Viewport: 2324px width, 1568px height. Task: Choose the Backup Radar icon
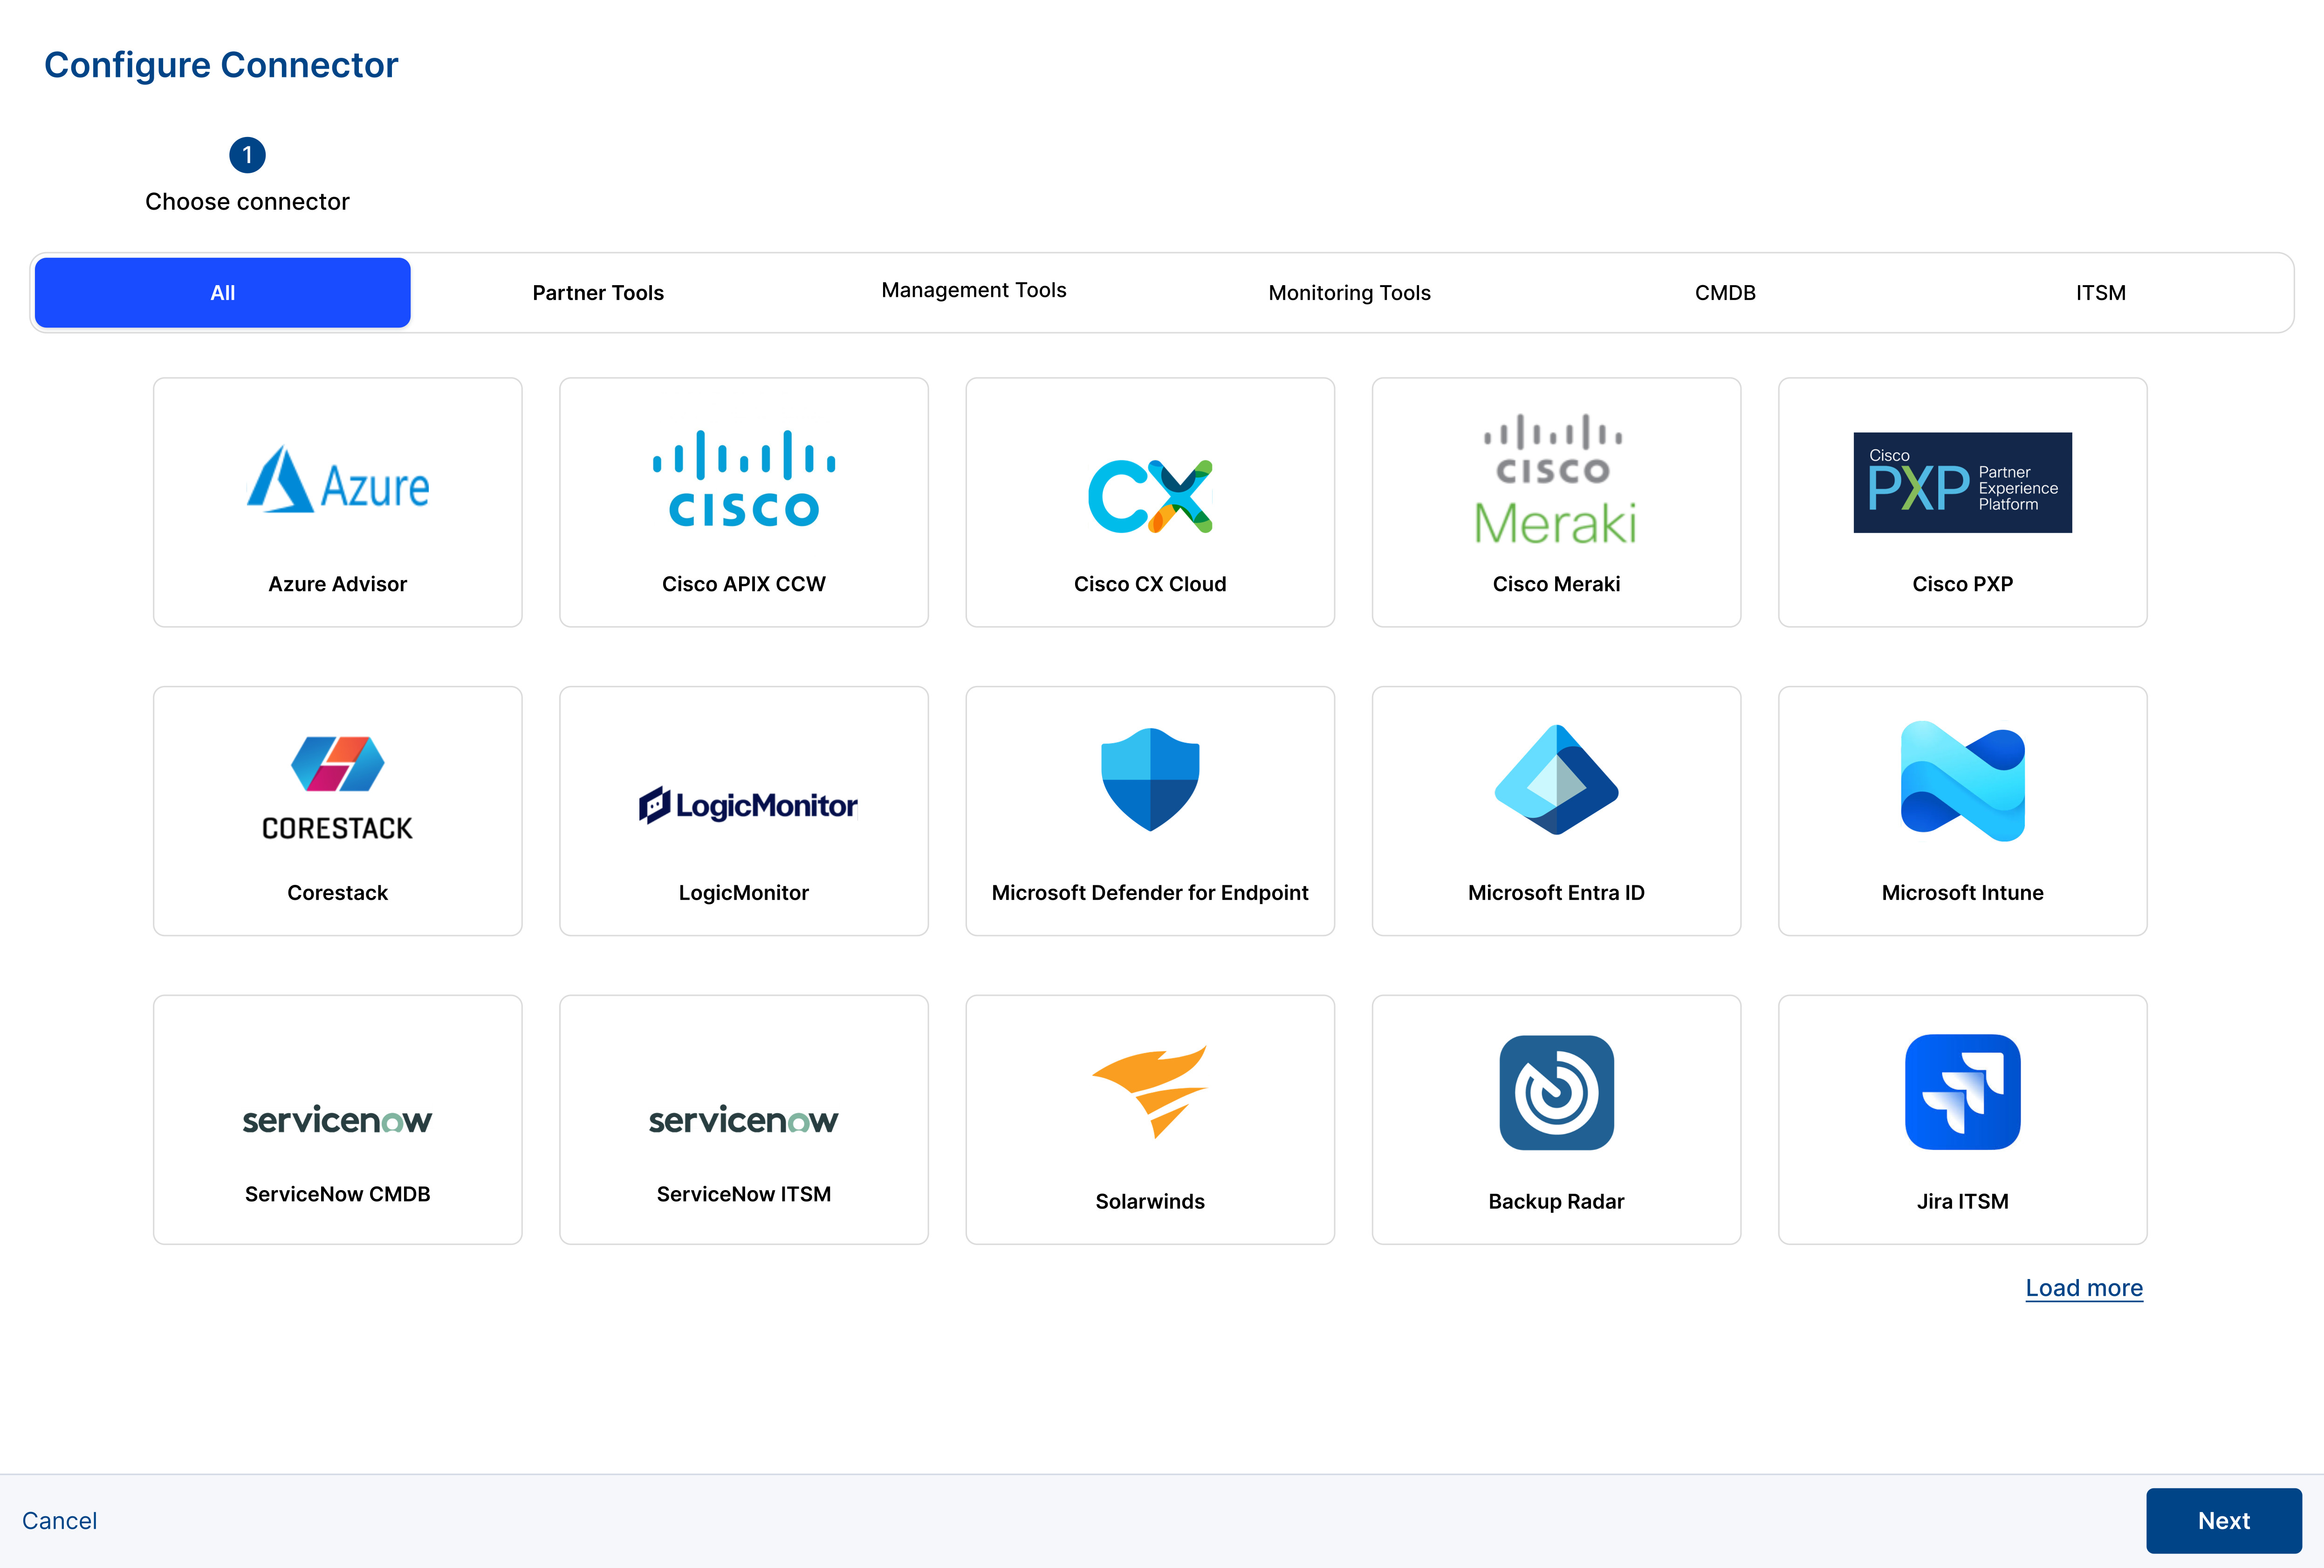point(1556,1092)
